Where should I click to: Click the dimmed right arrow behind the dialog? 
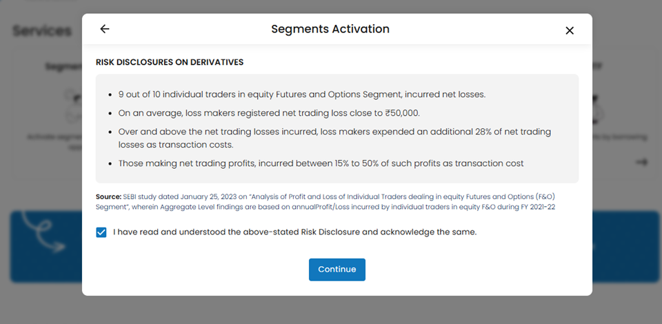coord(642,162)
